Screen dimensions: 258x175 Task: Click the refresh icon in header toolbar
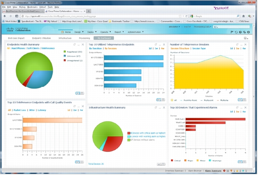pos(236,32)
